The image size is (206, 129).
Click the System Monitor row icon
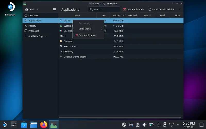click(x=61, y=26)
